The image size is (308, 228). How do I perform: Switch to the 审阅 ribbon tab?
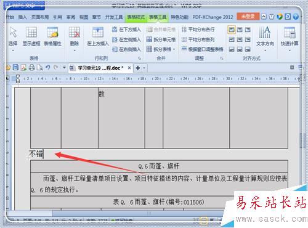(71, 17)
